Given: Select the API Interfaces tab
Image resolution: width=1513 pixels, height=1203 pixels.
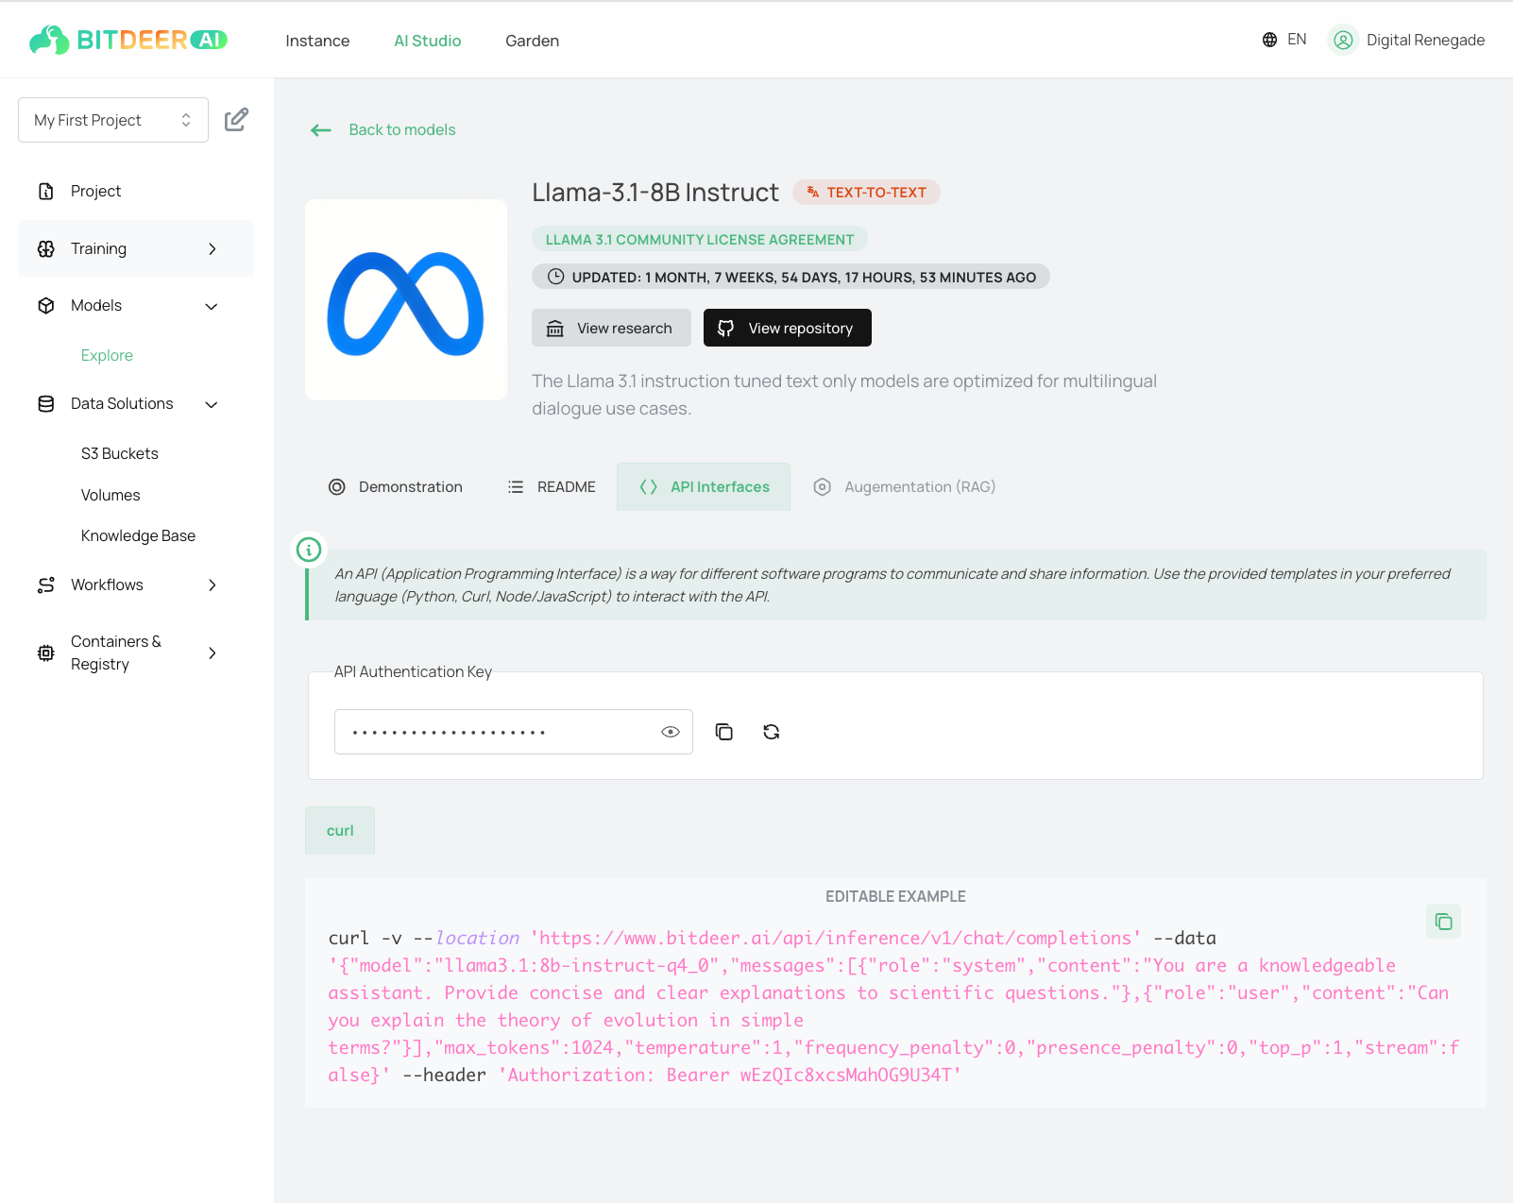Looking at the screenshot, I should click(x=704, y=487).
